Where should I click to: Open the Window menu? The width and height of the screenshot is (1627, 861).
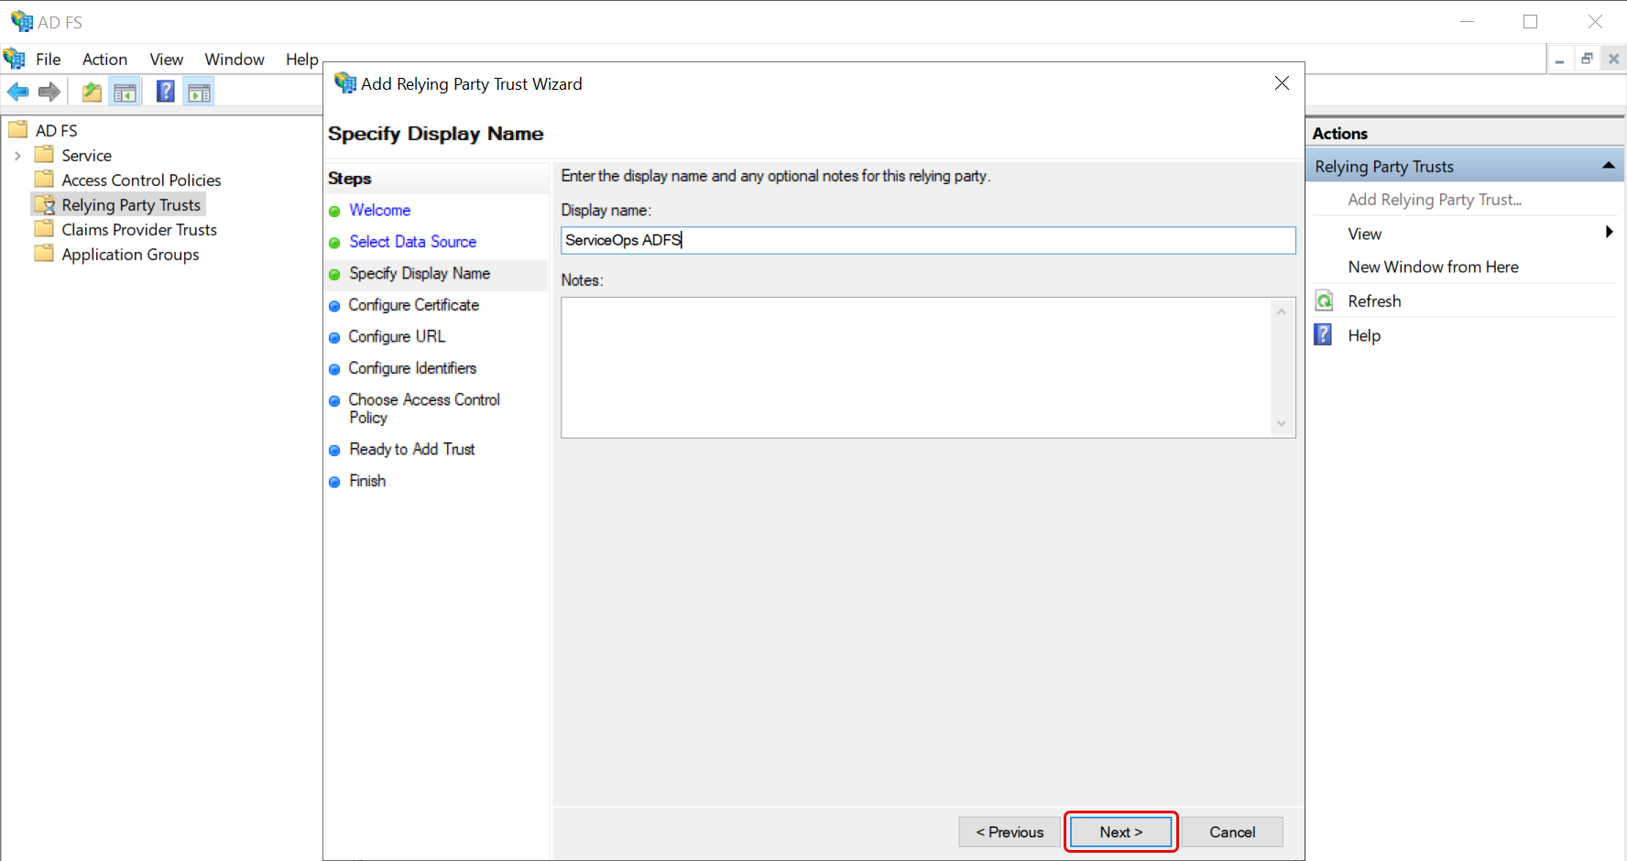pos(235,60)
